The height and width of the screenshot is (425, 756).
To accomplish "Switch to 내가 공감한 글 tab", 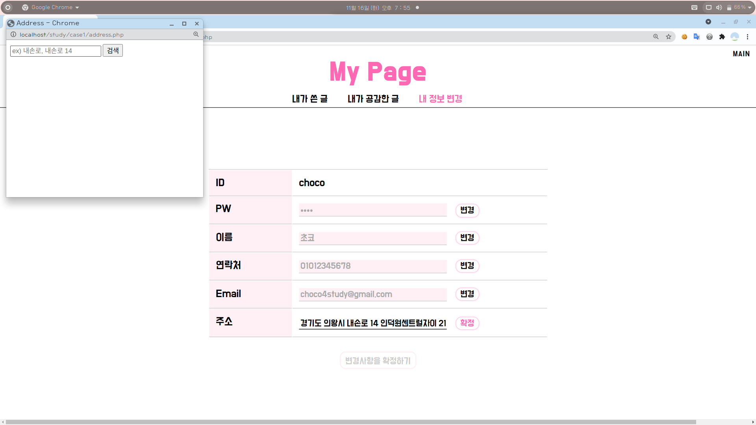I will 373,99.
